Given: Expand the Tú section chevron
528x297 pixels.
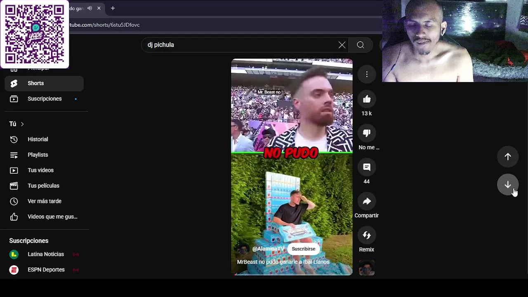Looking at the screenshot, I should [x=22, y=124].
